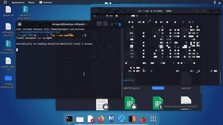Select the settings tp-link n722 desktop file
Screen dimensions: 223x125
click(x=8, y=30)
